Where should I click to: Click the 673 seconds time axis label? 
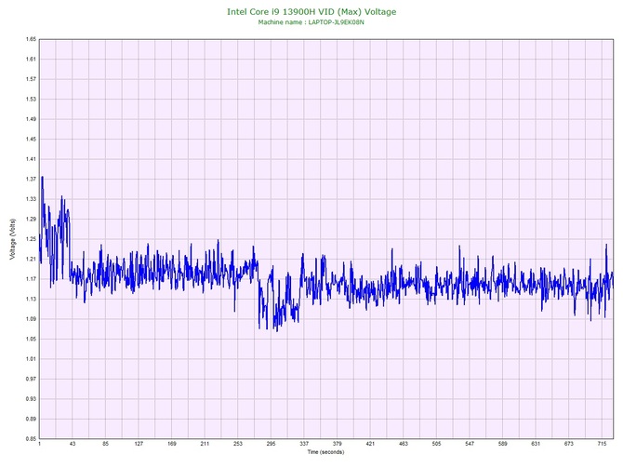point(569,444)
